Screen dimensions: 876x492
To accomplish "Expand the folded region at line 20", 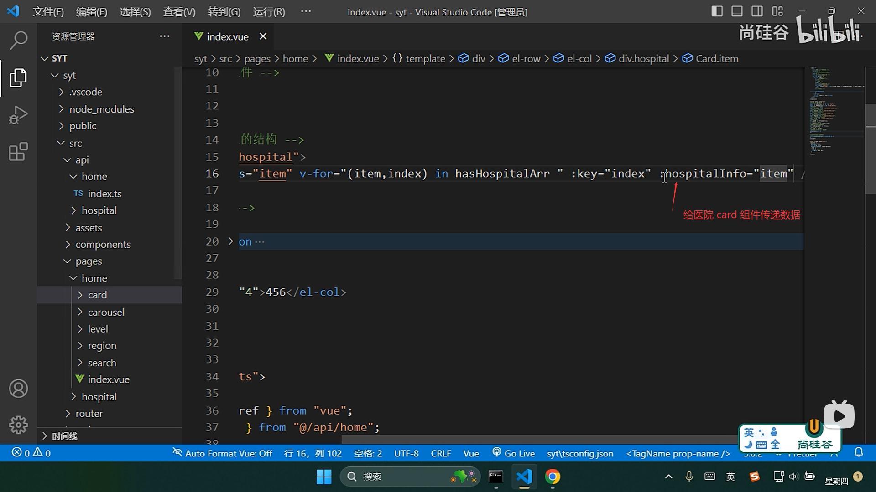I will click(230, 241).
